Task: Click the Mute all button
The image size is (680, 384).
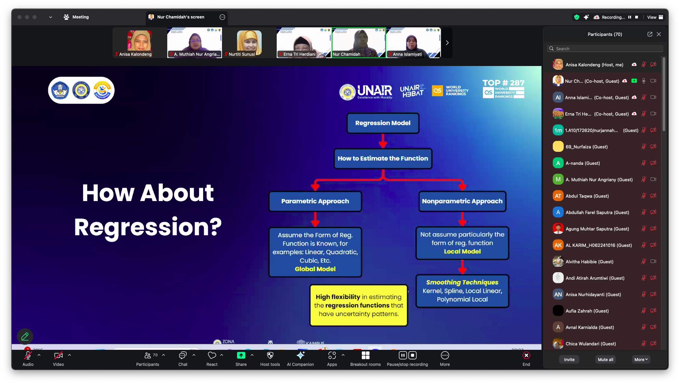Action: point(605,359)
